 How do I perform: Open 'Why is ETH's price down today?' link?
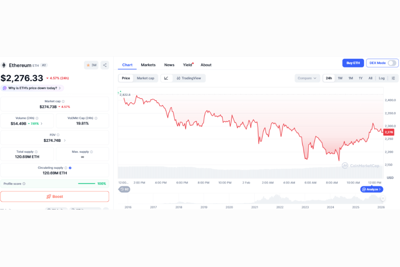coord(32,88)
